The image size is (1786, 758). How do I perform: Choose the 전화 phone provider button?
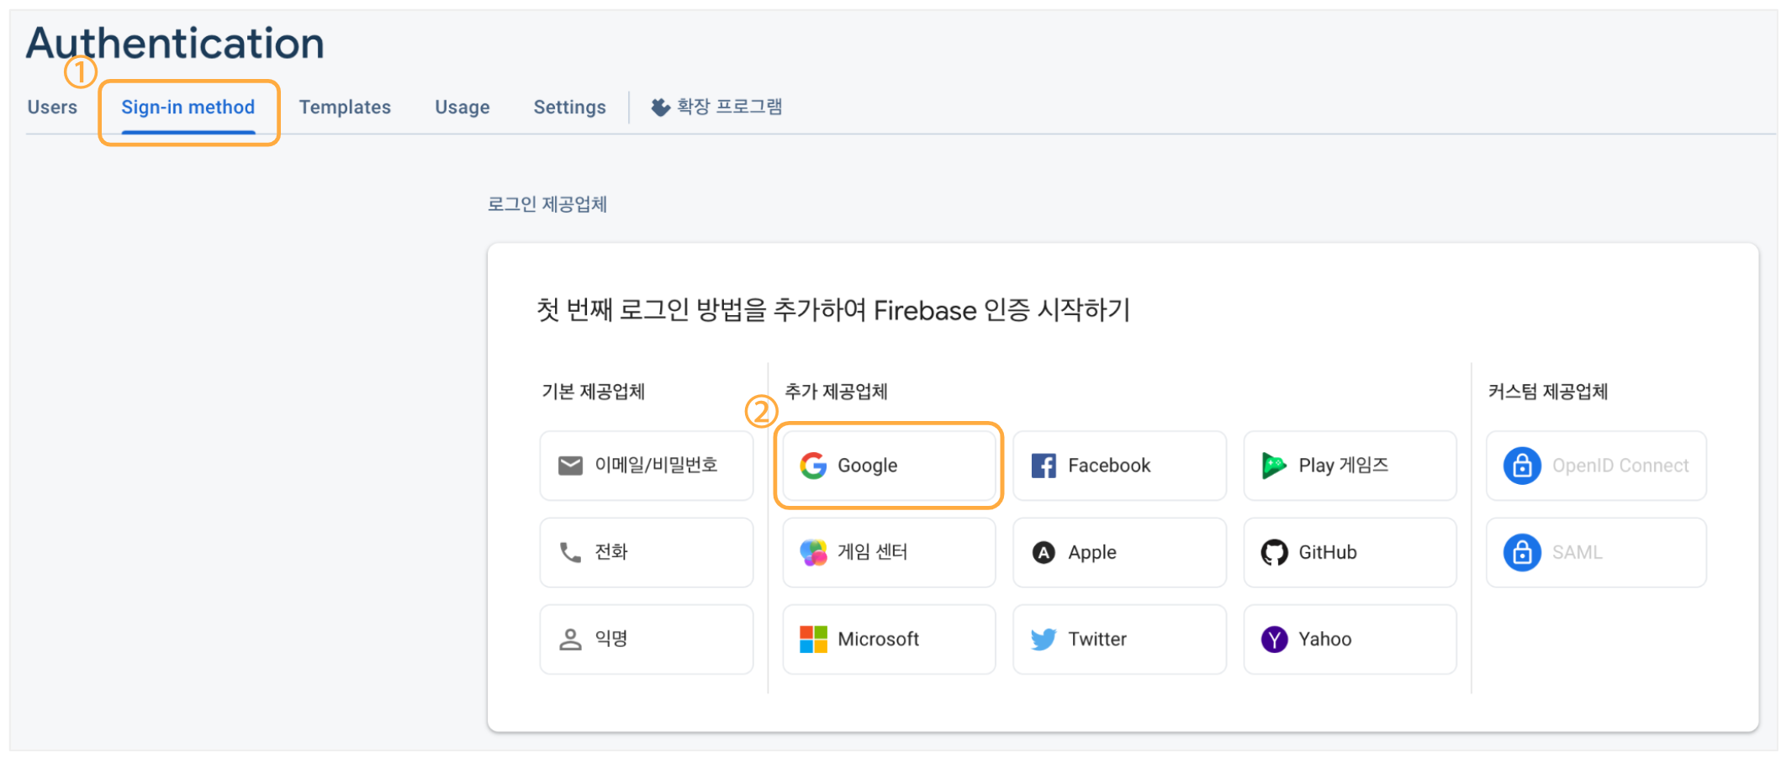click(646, 552)
